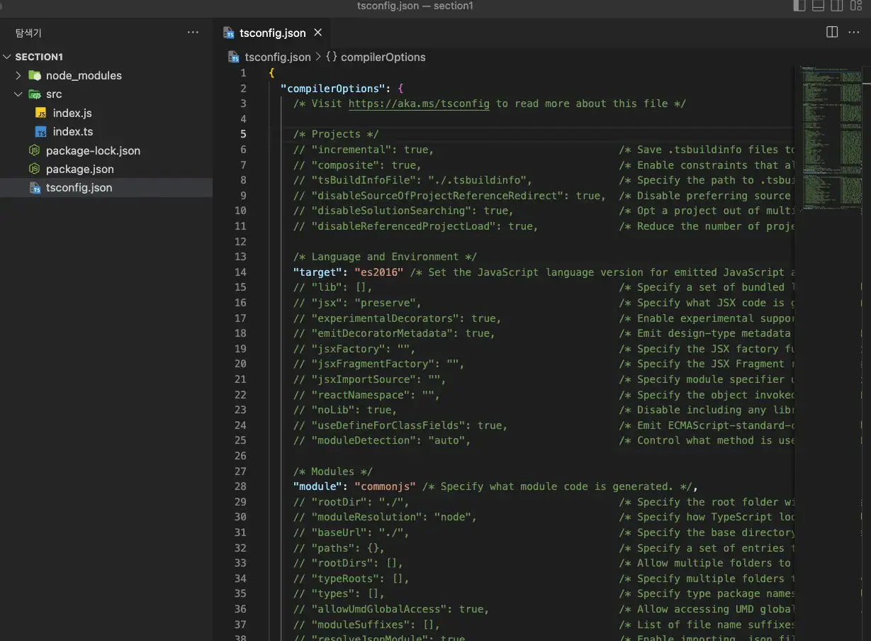871x641 pixels.
Task: Click the npm icon beside package-lock.json
Action: (x=33, y=150)
